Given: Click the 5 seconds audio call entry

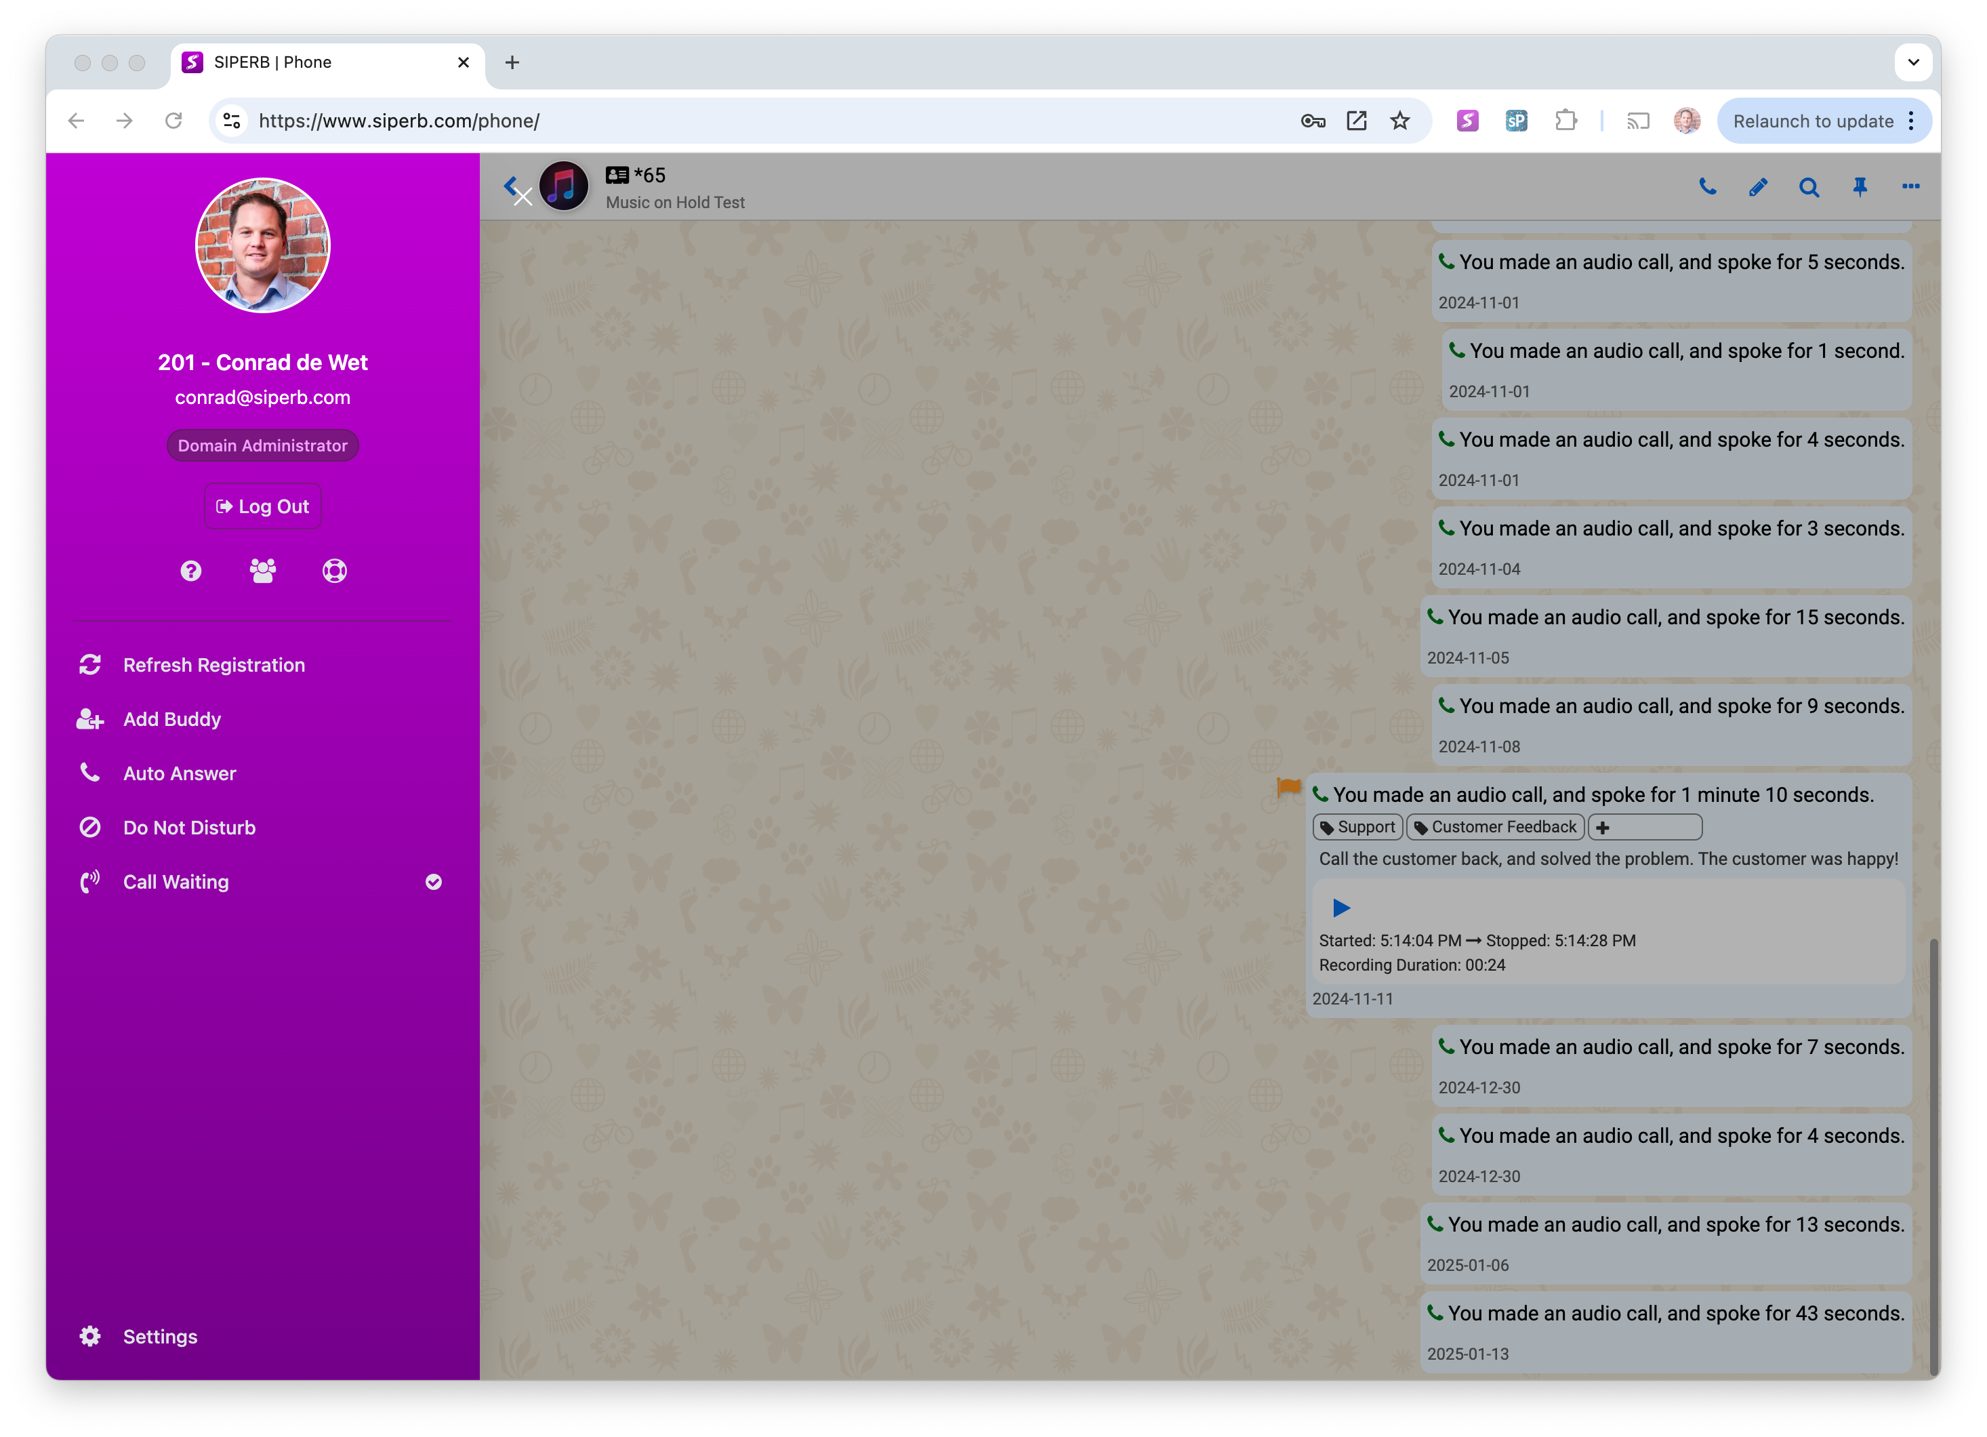Looking at the screenshot, I should 1672,281.
